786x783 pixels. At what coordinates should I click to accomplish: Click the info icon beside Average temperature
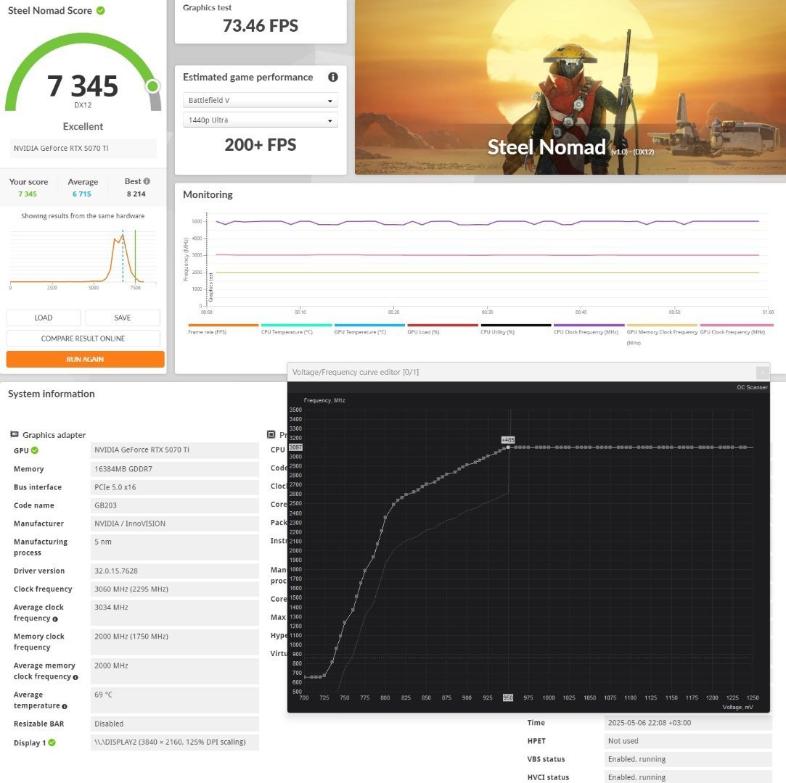click(65, 706)
